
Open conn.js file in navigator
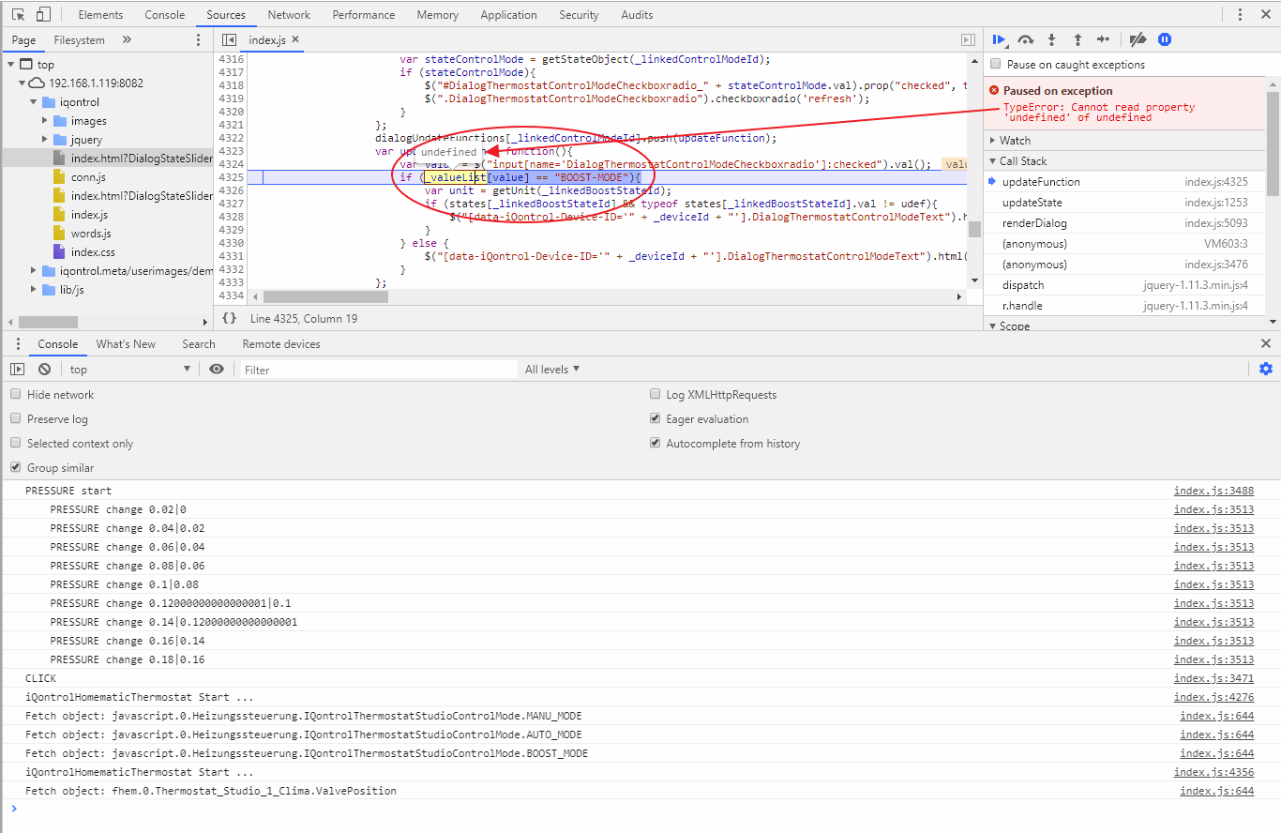[87, 177]
